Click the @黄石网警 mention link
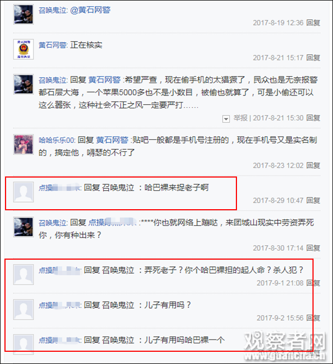This screenshot has width=333, height=364. click(x=90, y=10)
